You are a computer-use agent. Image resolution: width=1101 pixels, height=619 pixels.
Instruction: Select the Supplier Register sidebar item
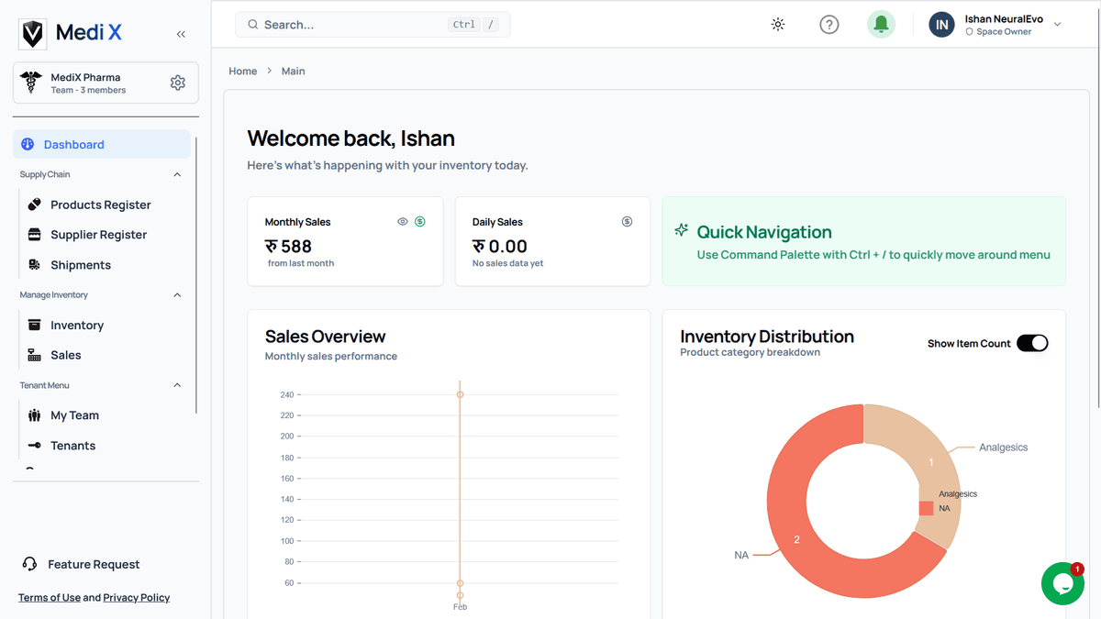point(101,235)
